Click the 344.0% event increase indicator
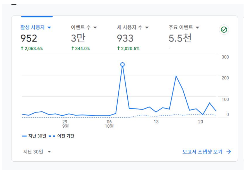Image resolution: width=250 pixels, height=172 pixels. [81, 49]
